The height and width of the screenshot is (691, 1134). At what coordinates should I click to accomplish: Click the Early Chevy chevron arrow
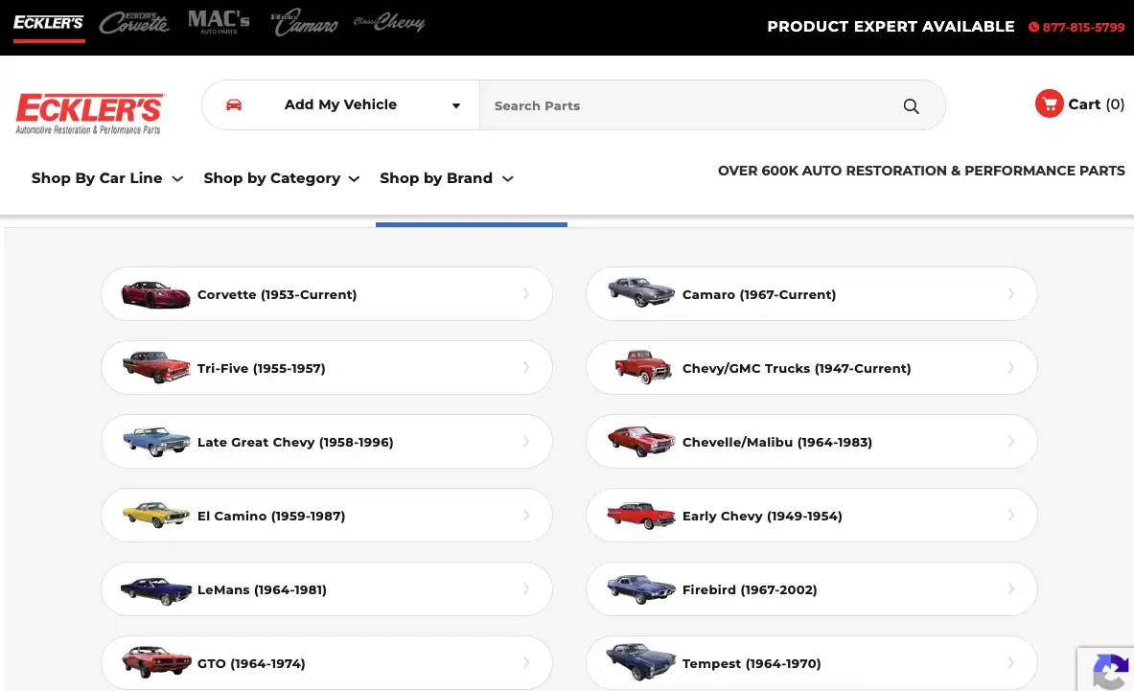[x=1011, y=515]
